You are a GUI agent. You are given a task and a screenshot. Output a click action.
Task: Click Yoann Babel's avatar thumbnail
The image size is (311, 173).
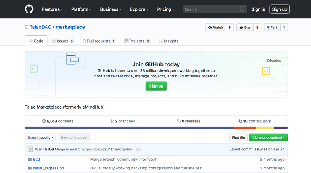(30, 149)
